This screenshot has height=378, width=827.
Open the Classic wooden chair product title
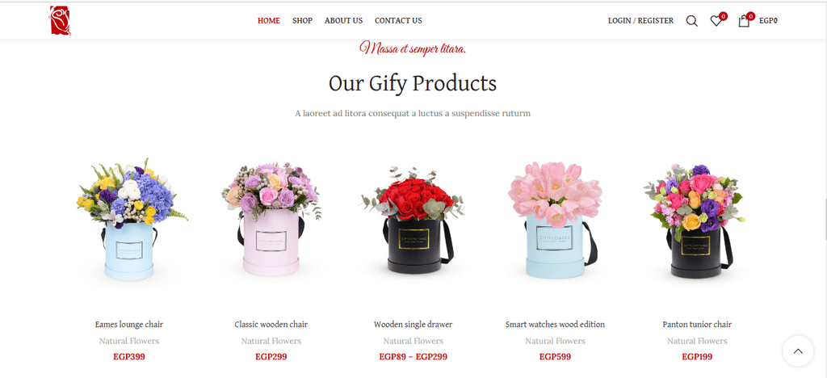pos(271,324)
